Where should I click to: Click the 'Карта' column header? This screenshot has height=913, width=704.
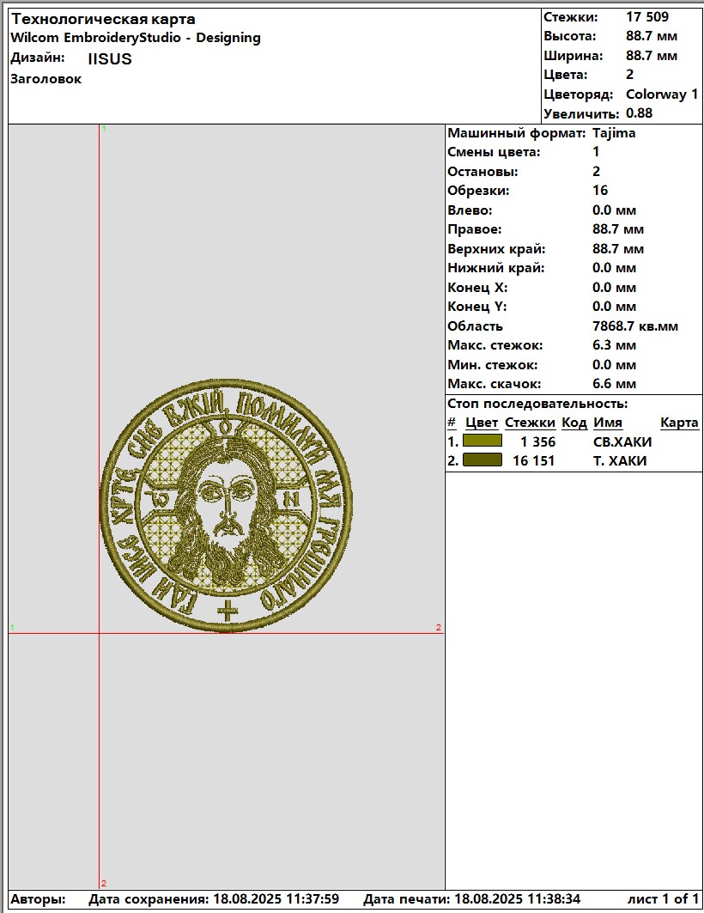pyautogui.click(x=680, y=423)
